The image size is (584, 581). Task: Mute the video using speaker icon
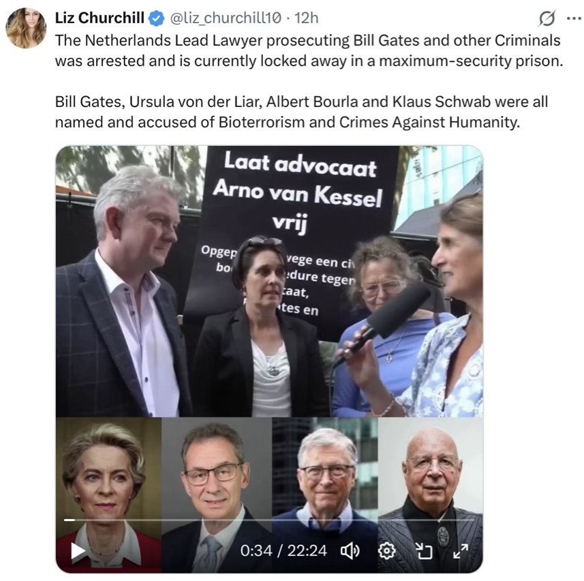350,551
